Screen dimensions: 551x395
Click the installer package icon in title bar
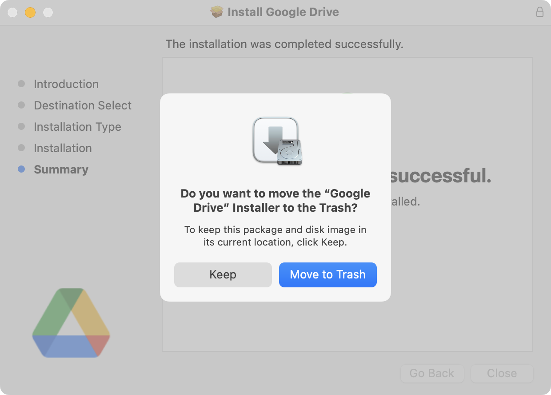tap(216, 12)
